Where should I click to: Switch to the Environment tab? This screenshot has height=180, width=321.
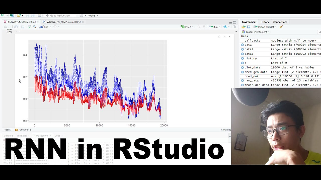click(249, 22)
